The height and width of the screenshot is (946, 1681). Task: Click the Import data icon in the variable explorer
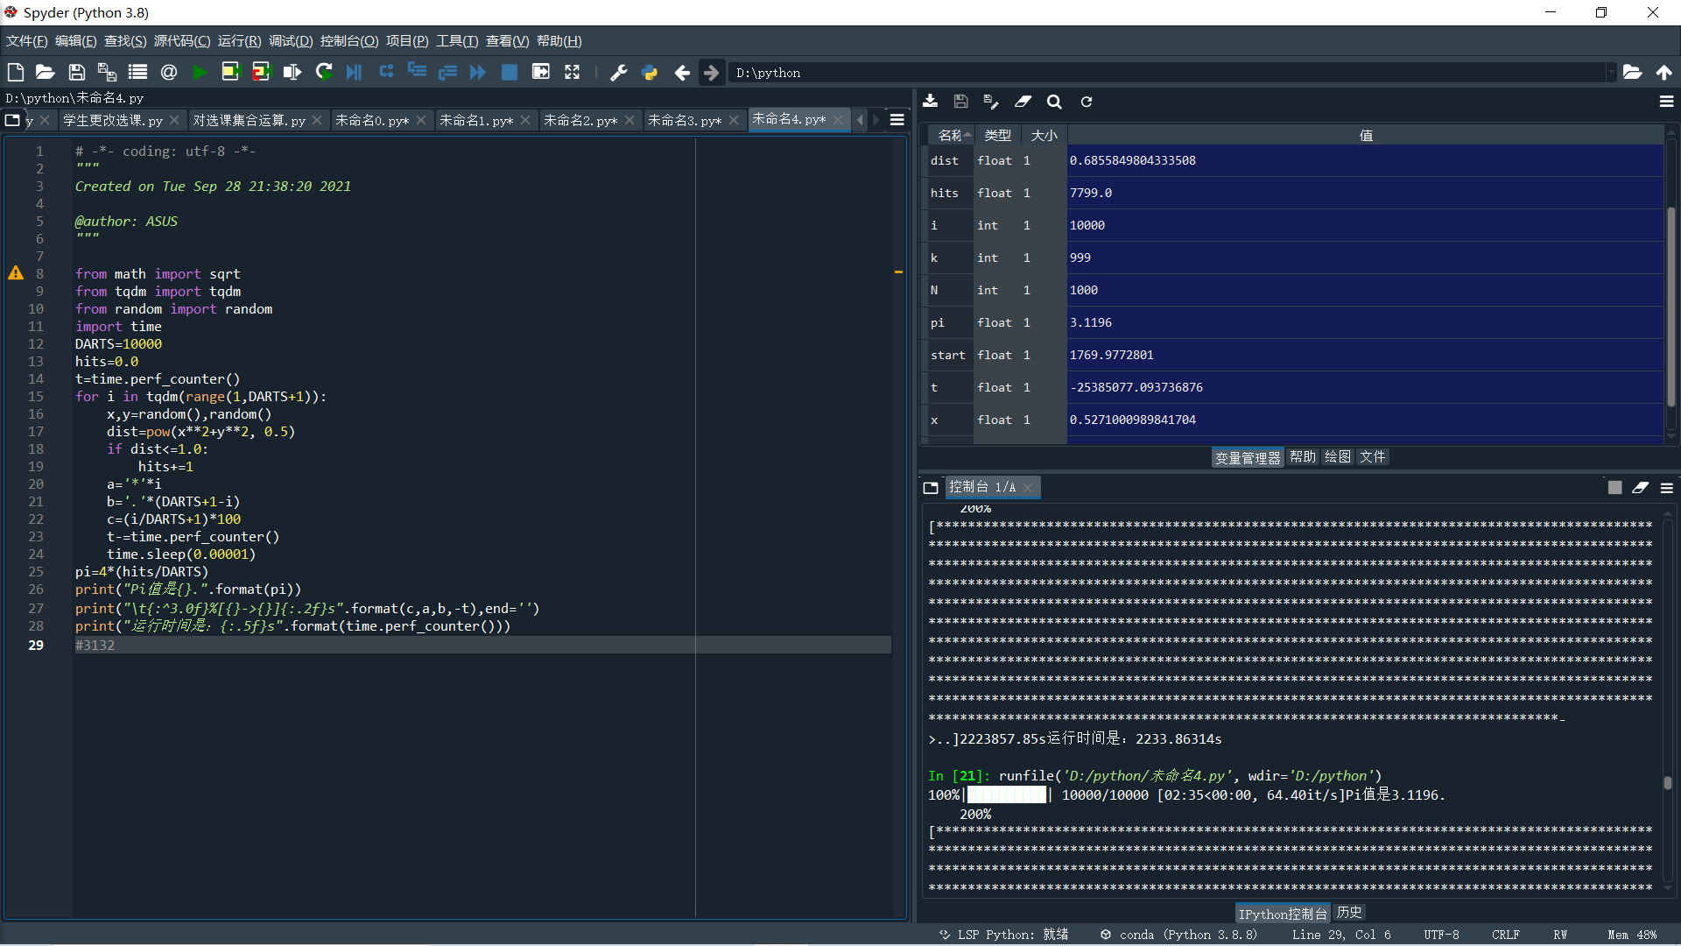click(x=930, y=102)
